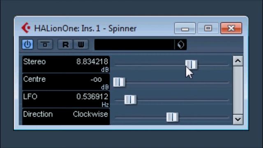The width and height of the screenshot is (263, 148).
Task: Click the Centre slider handle
Action: (x=119, y=82)
